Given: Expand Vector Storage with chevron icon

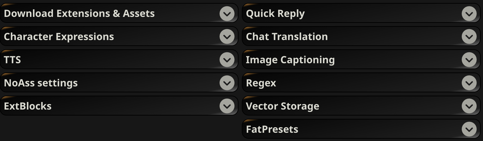Looking at the screenshot, I should pos(469,106).
